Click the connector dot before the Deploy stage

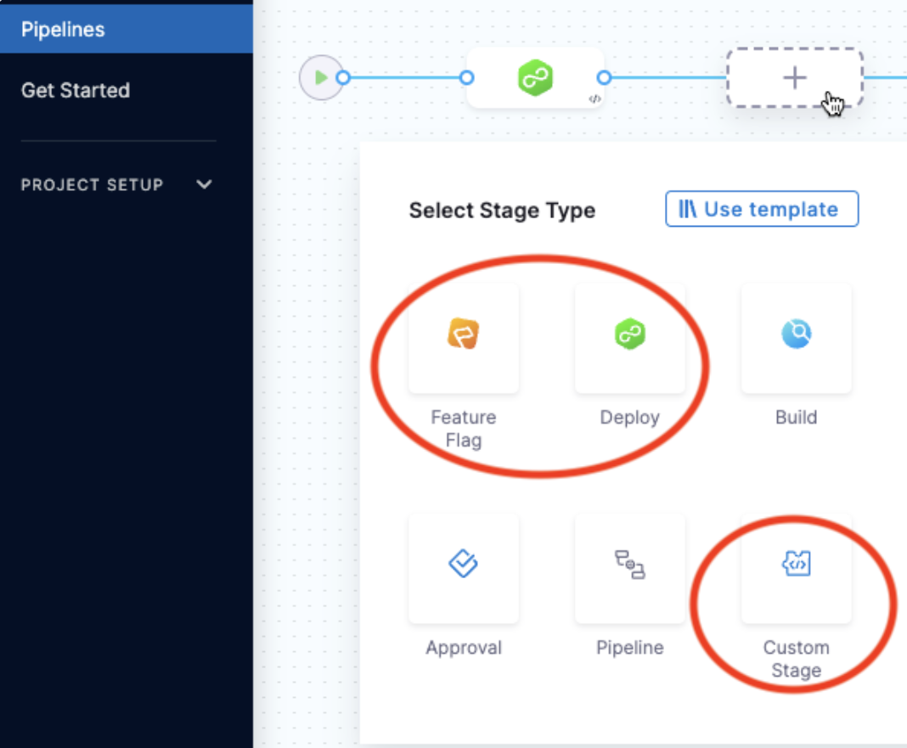[x=467, y=77]
